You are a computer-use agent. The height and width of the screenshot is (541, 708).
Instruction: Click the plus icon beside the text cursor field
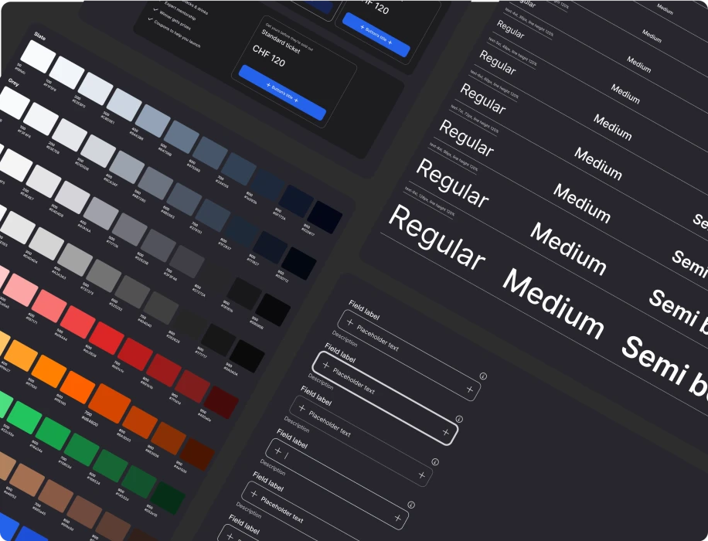(278, 450)
